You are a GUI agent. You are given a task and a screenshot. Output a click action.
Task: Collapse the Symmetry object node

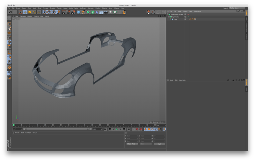[169, 17]
